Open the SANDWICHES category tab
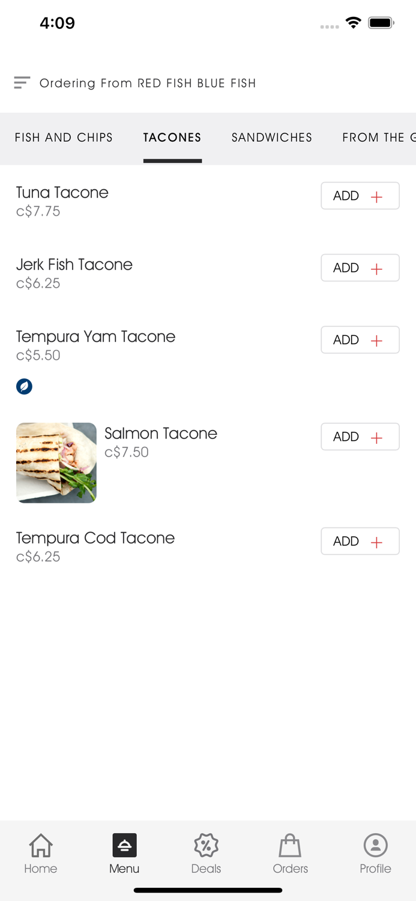The height and width of the screenshot is (901, 416). pos(271,138)
